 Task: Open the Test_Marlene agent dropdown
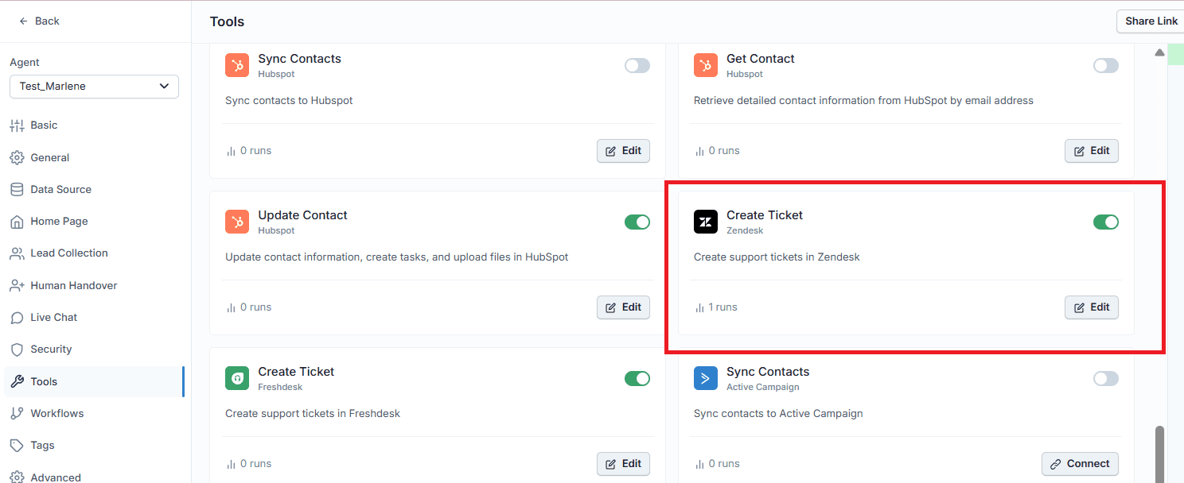(x=94, y=86)
